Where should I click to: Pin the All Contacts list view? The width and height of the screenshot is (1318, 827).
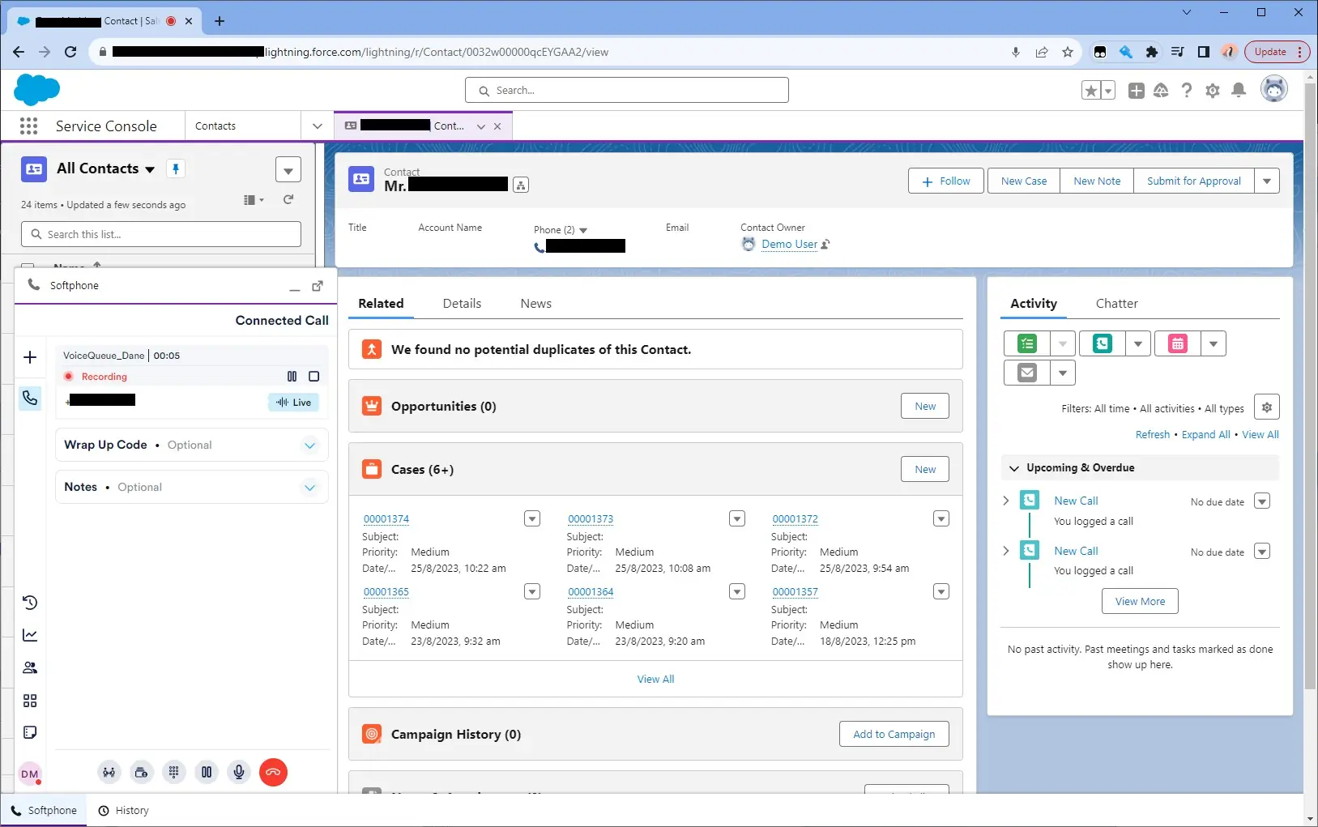(176, 168)
